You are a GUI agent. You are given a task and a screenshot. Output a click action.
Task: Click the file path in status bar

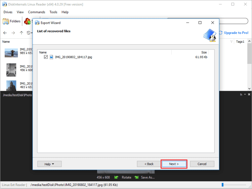(x=74, y=185)
